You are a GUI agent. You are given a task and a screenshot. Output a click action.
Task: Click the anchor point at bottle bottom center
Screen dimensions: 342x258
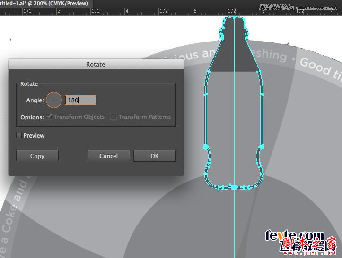234,187
